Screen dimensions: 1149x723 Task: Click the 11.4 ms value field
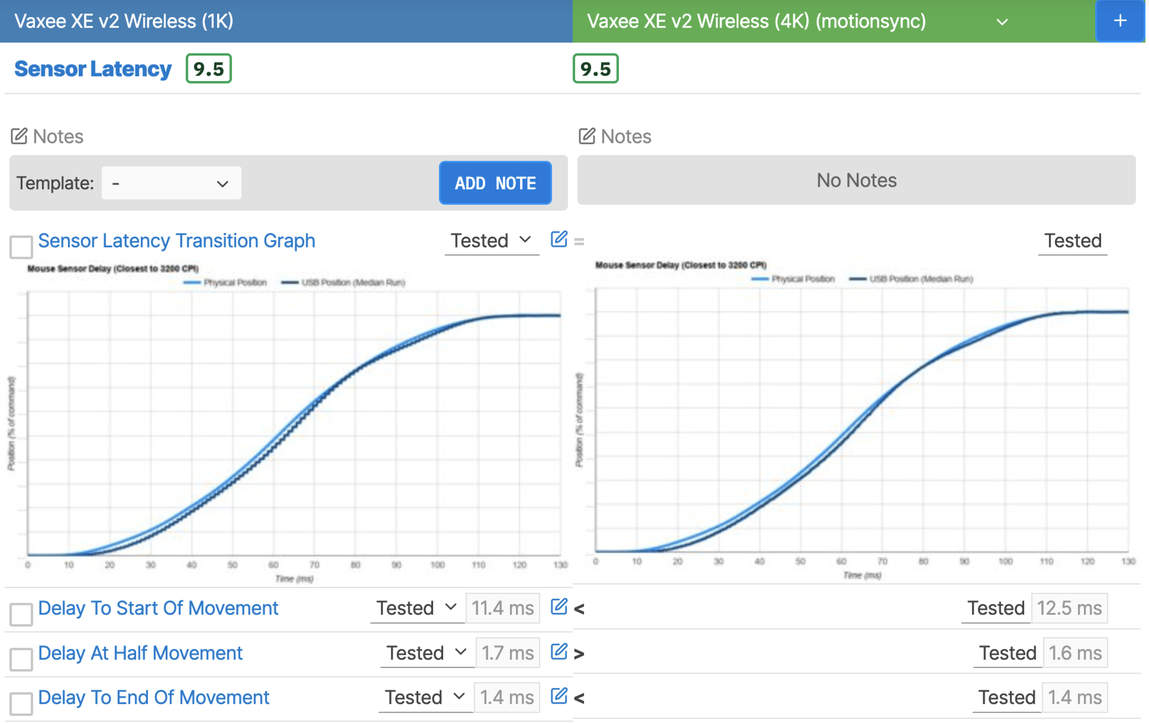pos(502,608)
